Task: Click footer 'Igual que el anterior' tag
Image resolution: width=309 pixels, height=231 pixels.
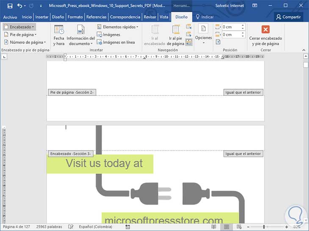Action: coord(243,92)
